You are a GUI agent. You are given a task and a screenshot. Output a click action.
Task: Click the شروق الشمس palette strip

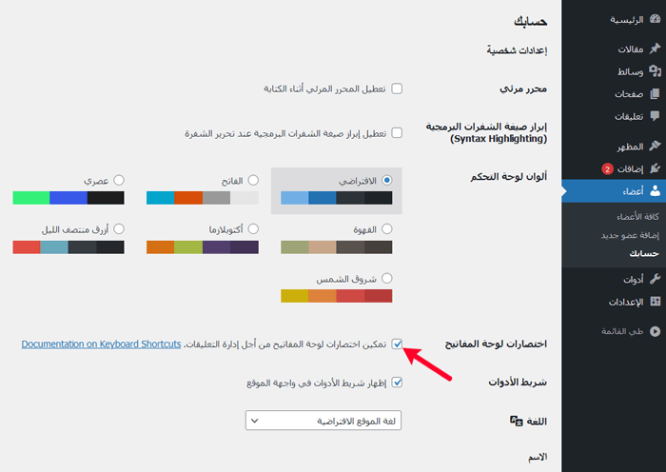[337, 296]
